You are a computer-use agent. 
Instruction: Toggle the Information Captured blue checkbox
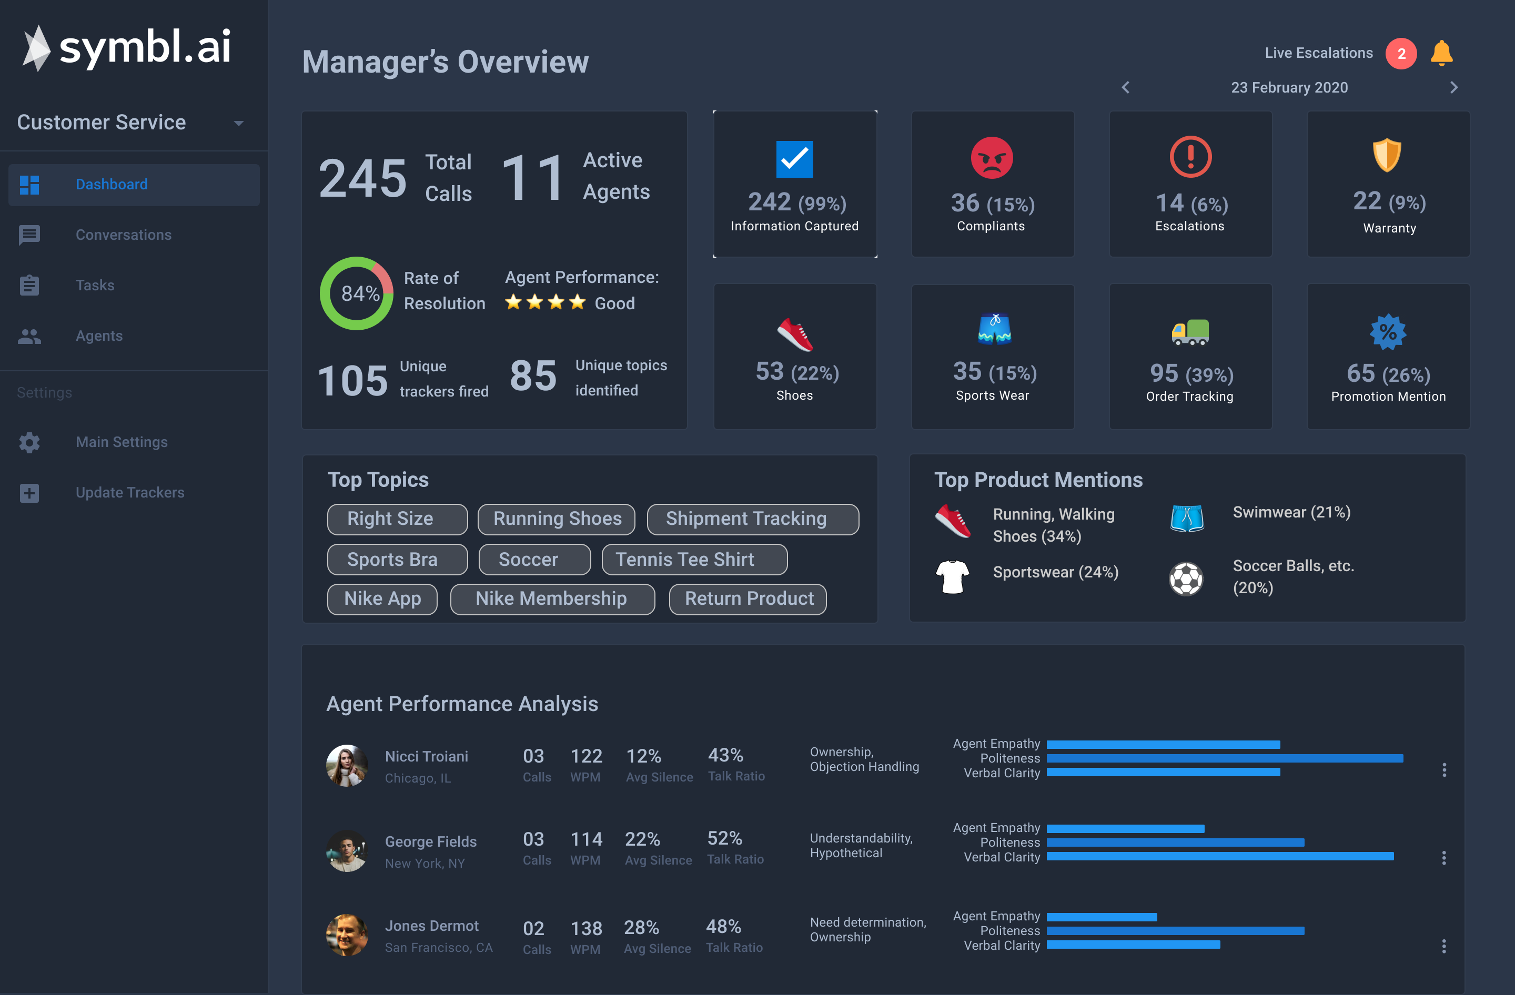coord(794,159)
